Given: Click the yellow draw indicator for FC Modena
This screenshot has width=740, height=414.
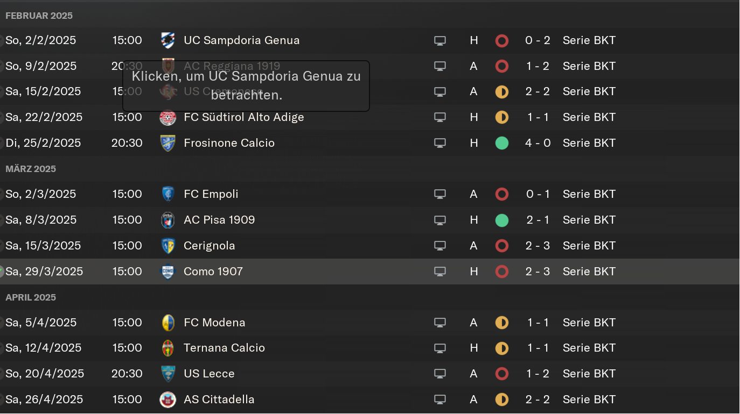Looking at the screenshot, I should click(502, 323).
